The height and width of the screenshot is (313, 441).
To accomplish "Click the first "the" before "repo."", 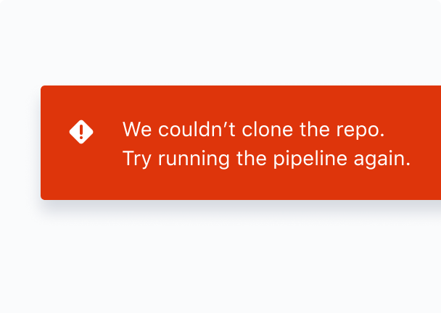I will pos(315,130).
